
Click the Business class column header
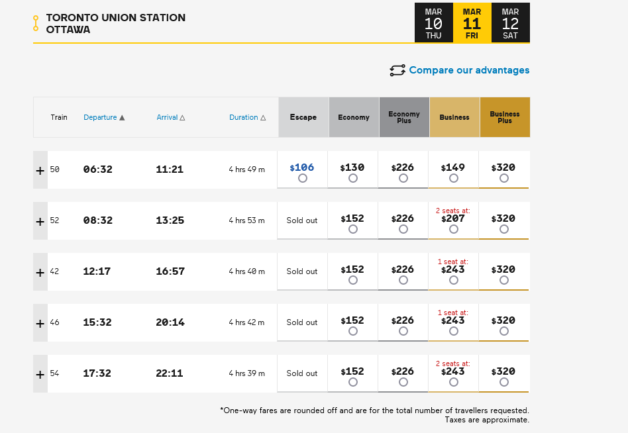pyautogui.click(x=454, y=117)
